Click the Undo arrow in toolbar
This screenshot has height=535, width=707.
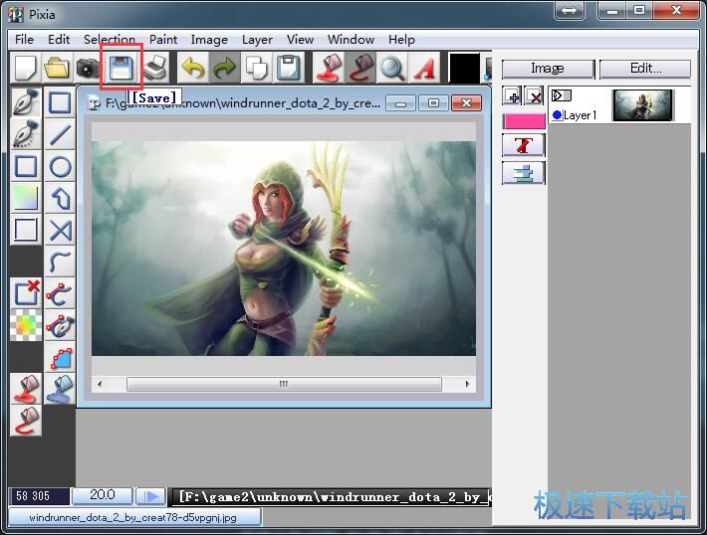tap(191, 68)
